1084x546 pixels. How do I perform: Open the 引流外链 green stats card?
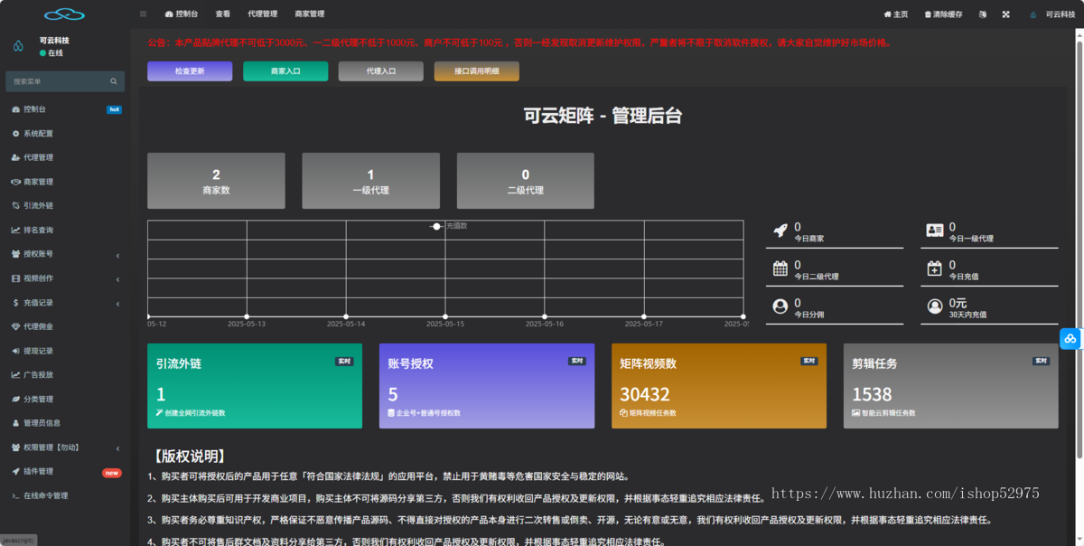(x=255, y=386)
